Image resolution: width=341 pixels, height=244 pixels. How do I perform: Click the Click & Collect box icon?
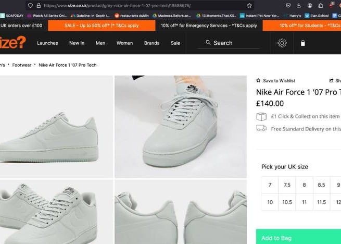[x=261, y=117]
